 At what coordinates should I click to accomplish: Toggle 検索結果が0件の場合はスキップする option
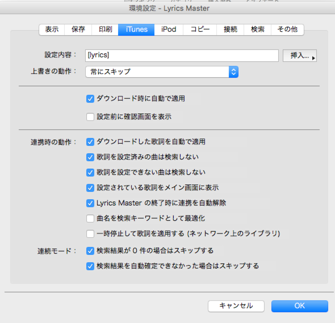coord(90,251)
